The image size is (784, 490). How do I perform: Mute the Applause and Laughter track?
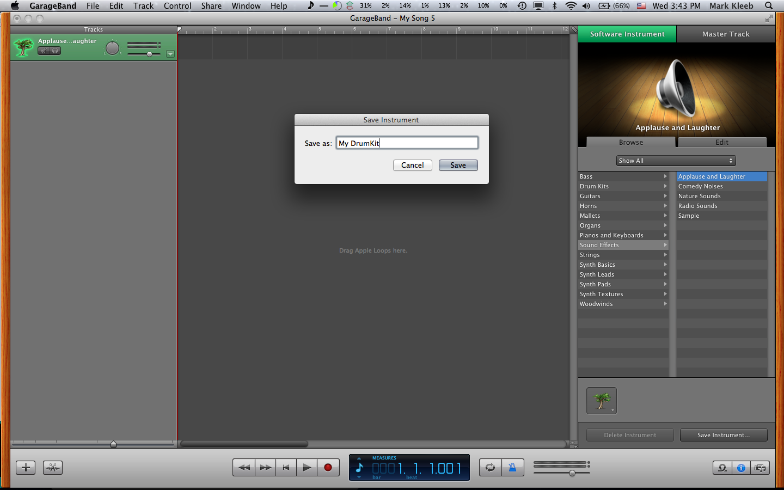coord(44,51)
